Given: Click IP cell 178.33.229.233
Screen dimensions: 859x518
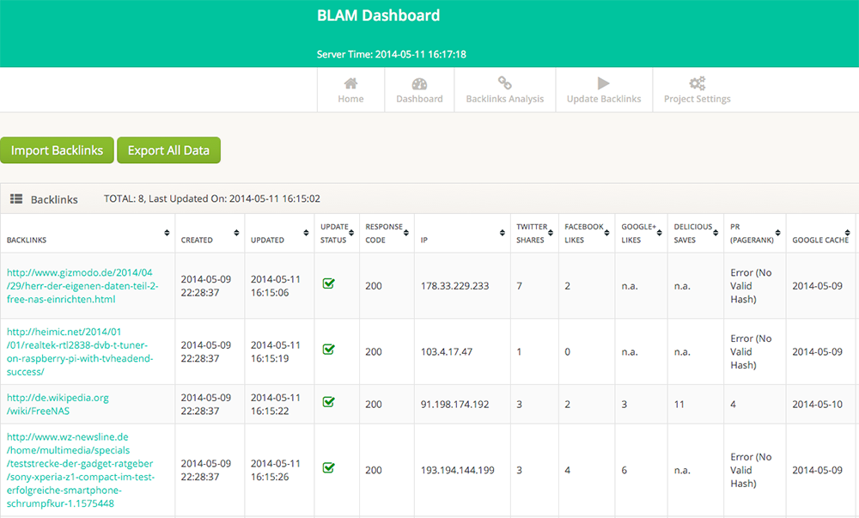Looking at the screenshot, I should 454,286.
